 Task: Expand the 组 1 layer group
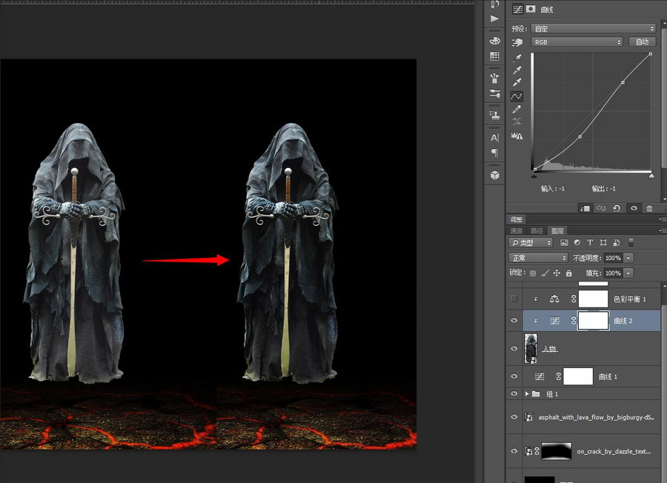click(x=527, y=394)
